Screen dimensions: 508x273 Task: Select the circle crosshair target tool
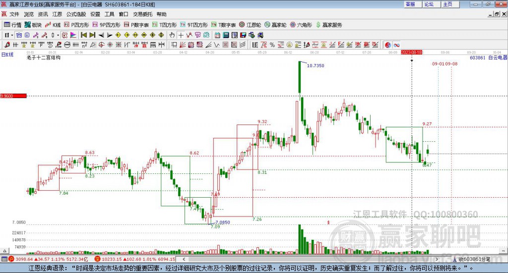coord(101,45)
